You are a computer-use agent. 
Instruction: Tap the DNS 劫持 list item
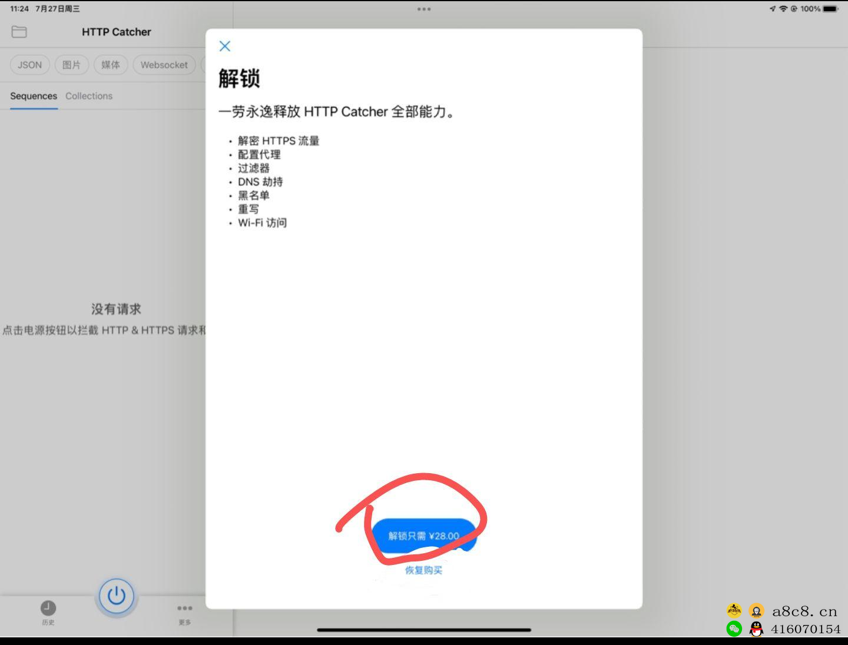tap(260, 182)
